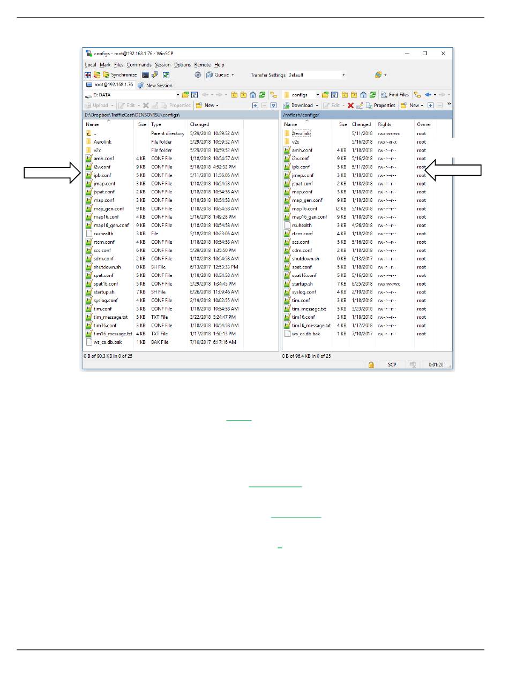Click the Download button

(298, 105)
